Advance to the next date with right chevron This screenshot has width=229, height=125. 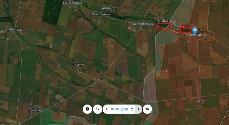[x=138, y=109]
